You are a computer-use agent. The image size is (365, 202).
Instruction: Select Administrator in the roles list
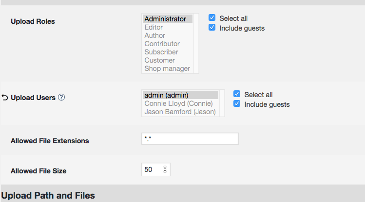(x=168, y=19)
